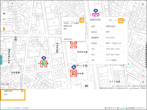
Task: Click the current location target icon
Action: click(143, 70)
